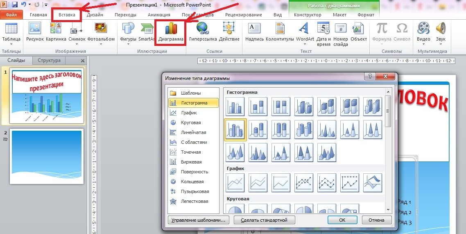Click Сделать стандартной button
Screen dimensions: 466x234
point(265,220)
